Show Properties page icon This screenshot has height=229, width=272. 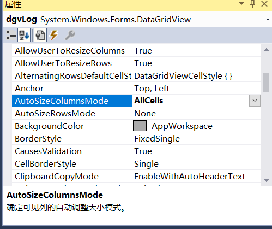40,35
